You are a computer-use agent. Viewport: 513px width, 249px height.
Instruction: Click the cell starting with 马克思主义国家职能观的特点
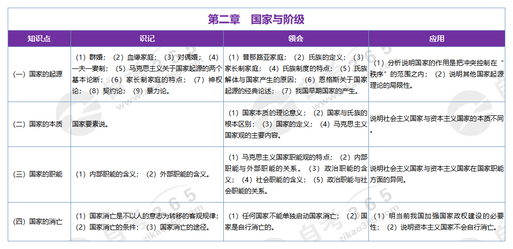(295, 174)
